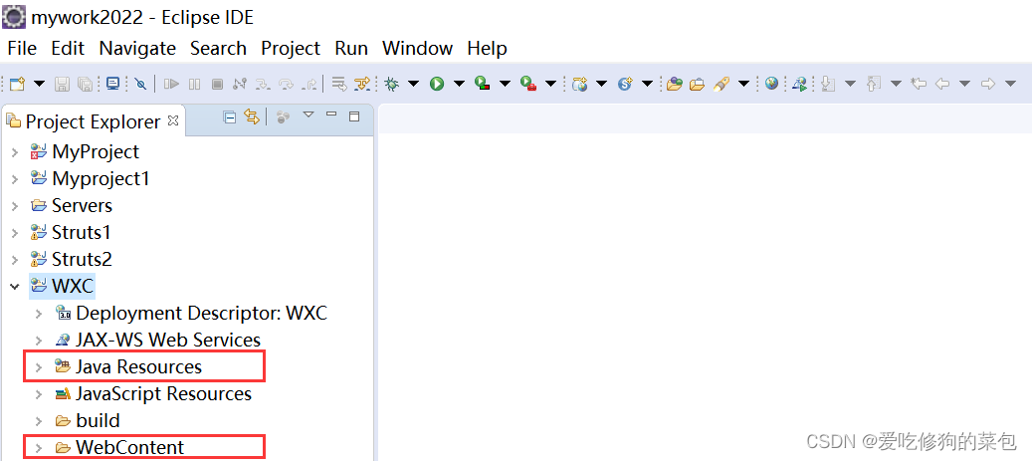
Task: Open the Project menu
Action: click(x=291, y=48)
